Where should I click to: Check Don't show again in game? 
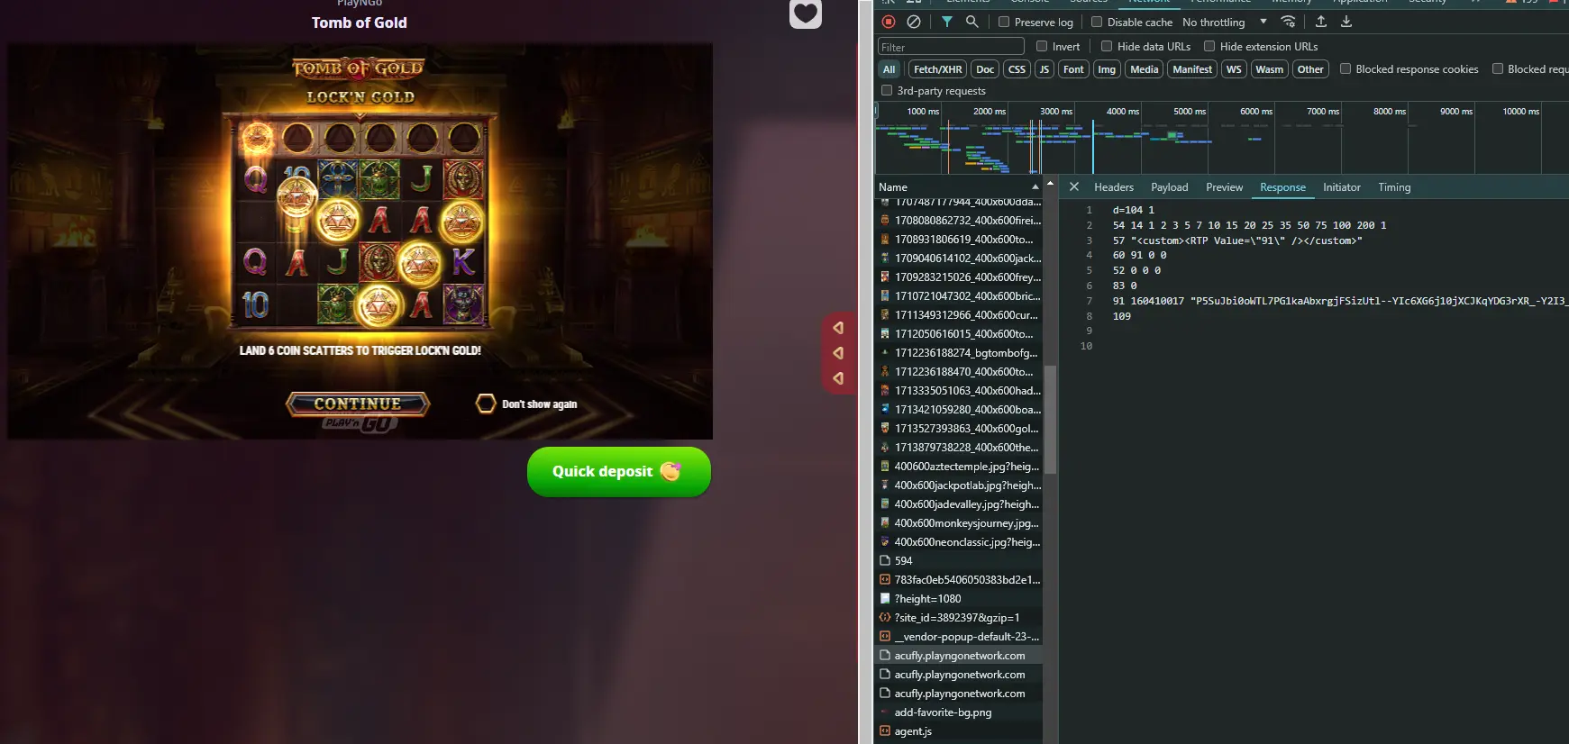(486, 404)
